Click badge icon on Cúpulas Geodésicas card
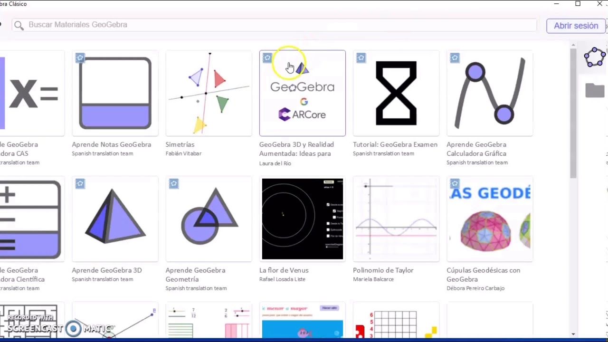This screenshot has width=608, height=342. tap(455, 184)
